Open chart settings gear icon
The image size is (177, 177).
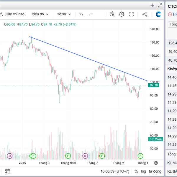pyautogui.click(x=122, y=14)
